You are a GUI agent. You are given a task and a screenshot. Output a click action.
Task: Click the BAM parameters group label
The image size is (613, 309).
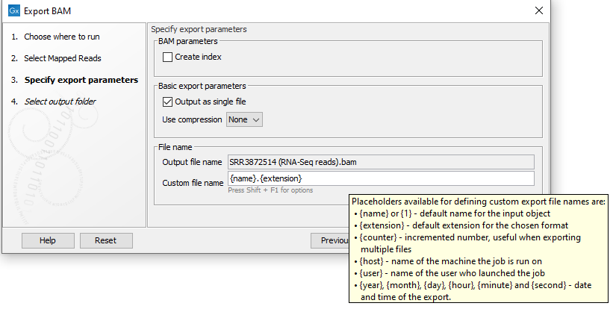click(x=188, y=41)
